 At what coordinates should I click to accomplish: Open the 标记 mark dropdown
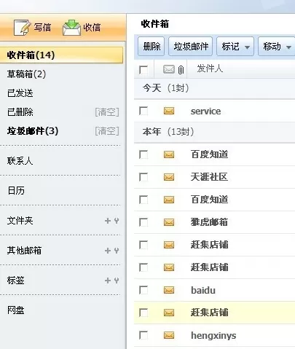click(235, 47)
